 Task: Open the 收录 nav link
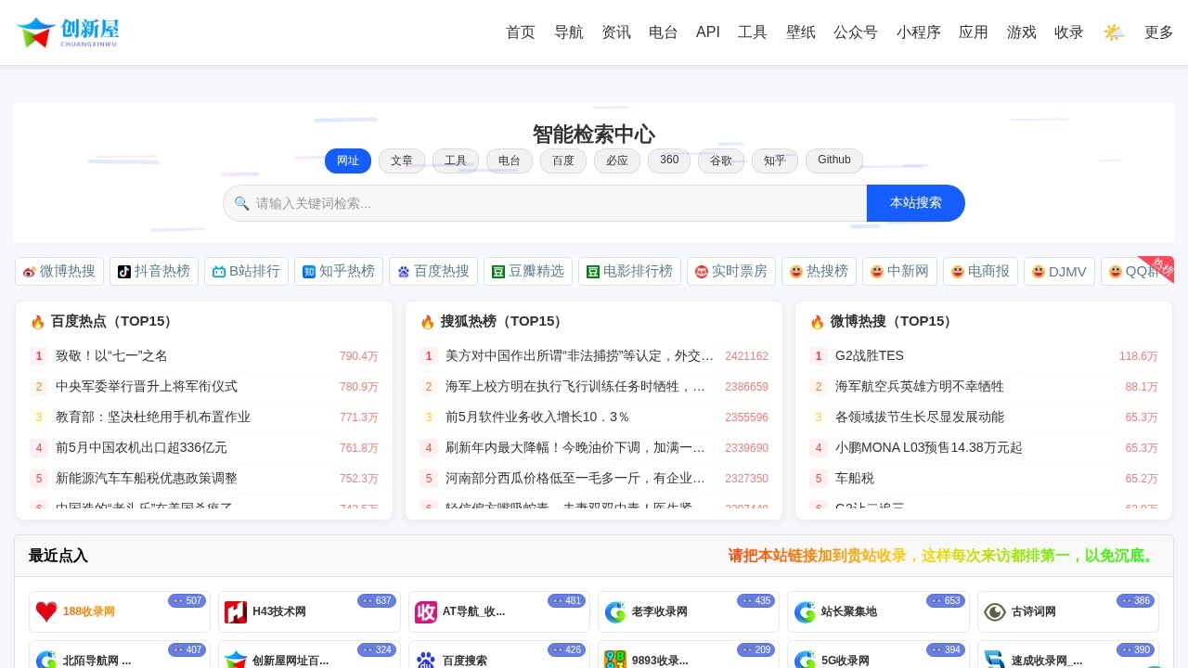[x=1069, y=32]
